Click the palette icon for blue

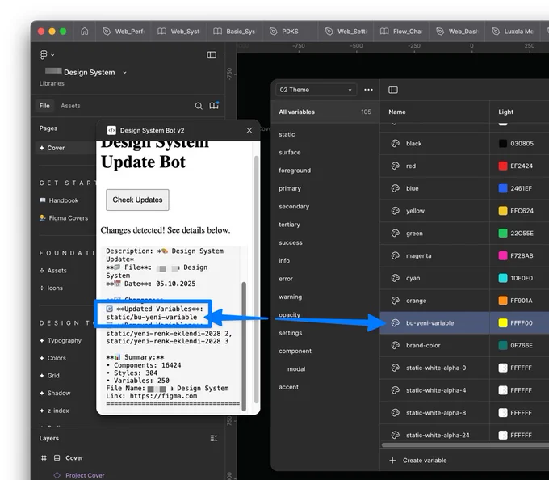[x=396, y=188]
